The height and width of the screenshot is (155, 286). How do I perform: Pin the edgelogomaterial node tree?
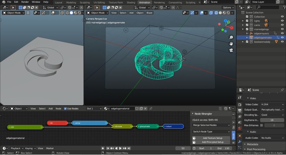pyautogui.click(x=151, y=109)
